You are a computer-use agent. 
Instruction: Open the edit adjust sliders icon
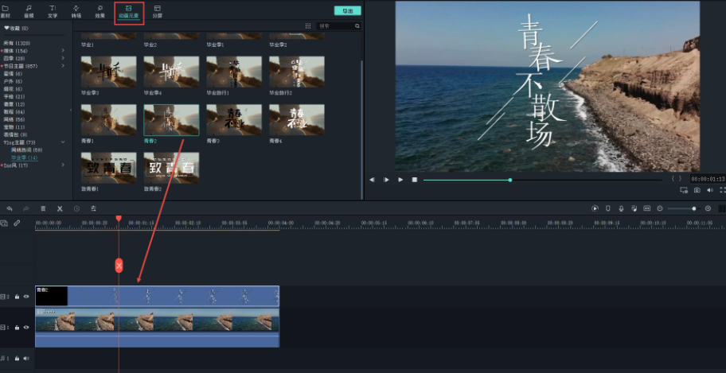[x=93, y=208]
